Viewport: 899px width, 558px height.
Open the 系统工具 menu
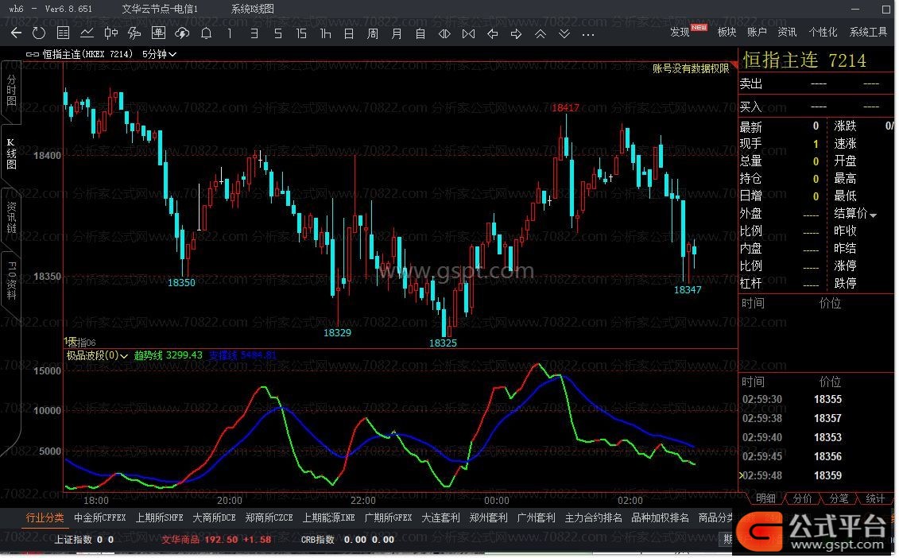[x=868, y=32]
